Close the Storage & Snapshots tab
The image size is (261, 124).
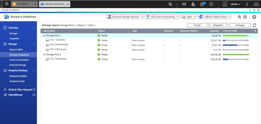click(68, 4)
